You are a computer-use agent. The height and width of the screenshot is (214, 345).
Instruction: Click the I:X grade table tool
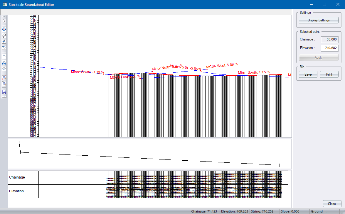[x=4, y=42]
